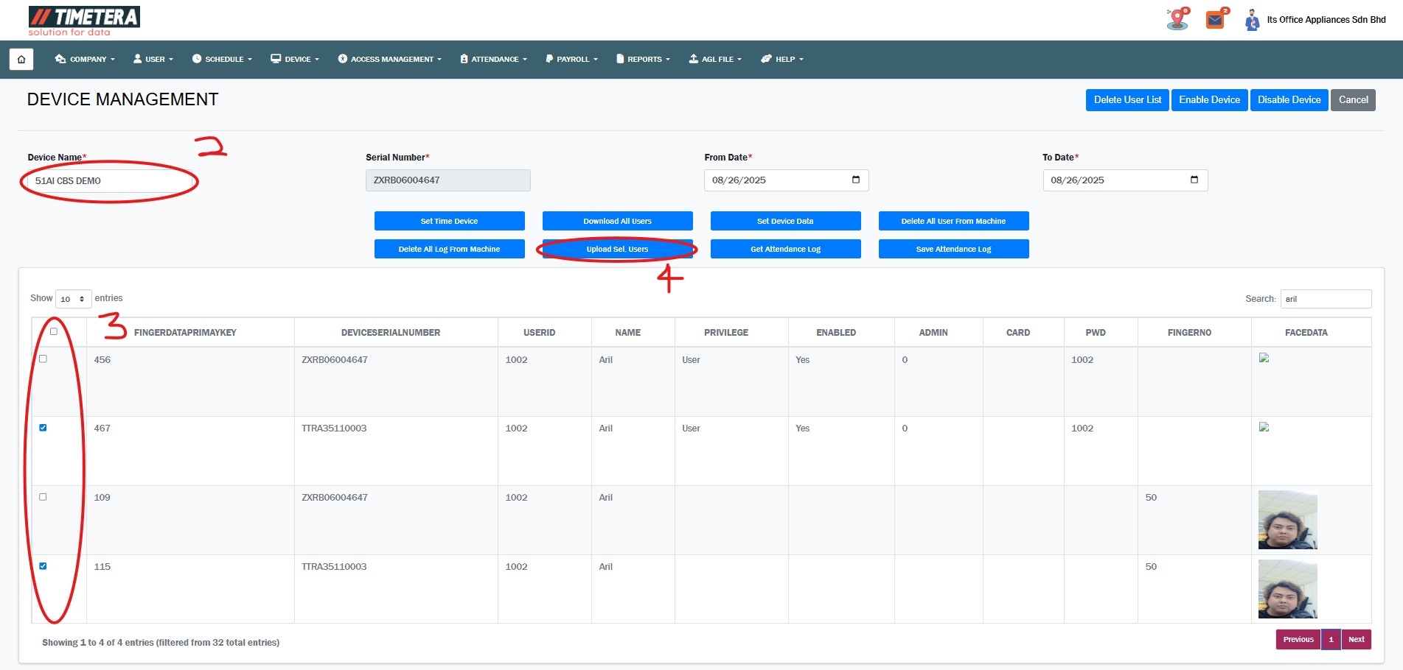Click the home icon in navbar
1403x670 pixels.
pyautogui.click(x=21, y=59)
